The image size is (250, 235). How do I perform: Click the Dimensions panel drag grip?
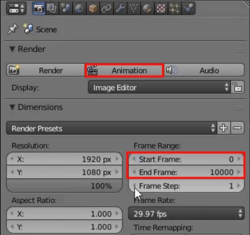click(x=239, y=109)
